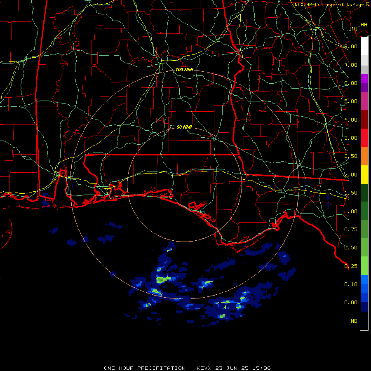Select the bright red swatch in the legend
Screen dimensions: 371x371
pyautogui.click(x=364, y=138)
